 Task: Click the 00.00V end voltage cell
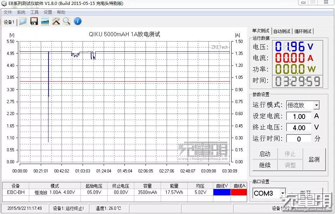121,192
